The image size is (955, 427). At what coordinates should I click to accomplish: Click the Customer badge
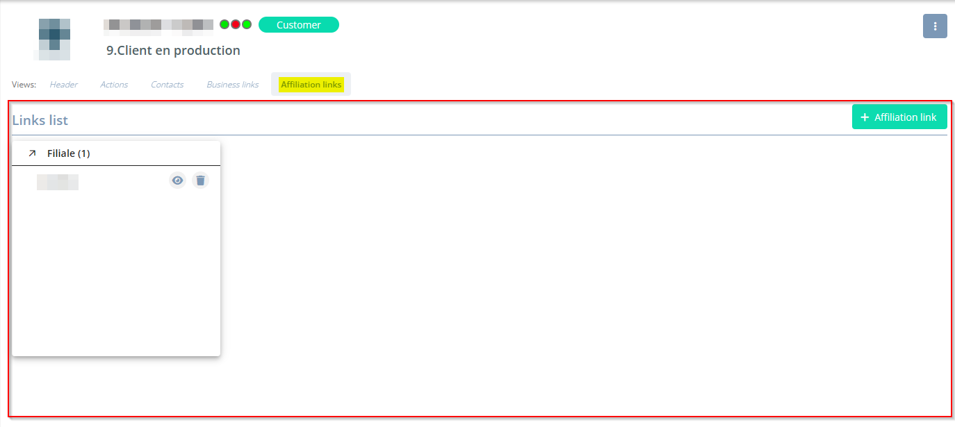coord(298,25)
